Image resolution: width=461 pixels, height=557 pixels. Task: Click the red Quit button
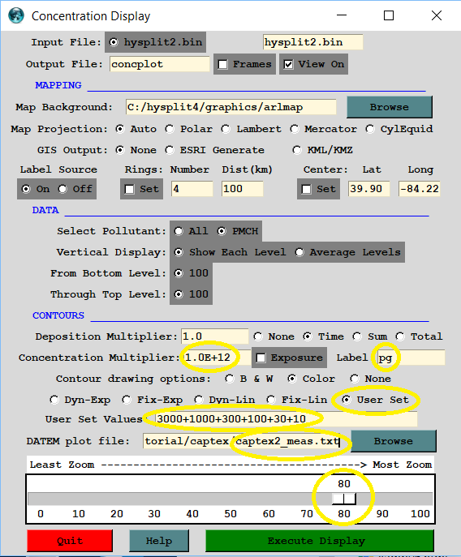tap(70, 541)
